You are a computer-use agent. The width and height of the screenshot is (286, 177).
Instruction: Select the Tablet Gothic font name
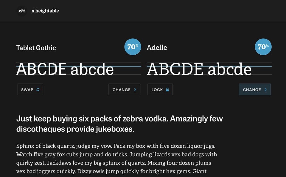pyautogui.click(x=36, y=48)
